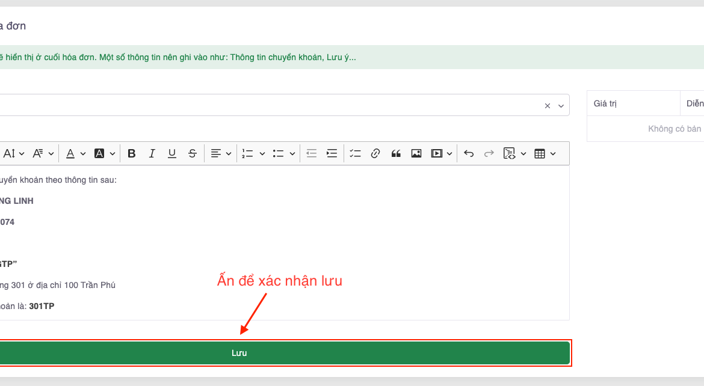Insert a to-do checklist
This screenshot has width=704, height=386.
point(355,153)
